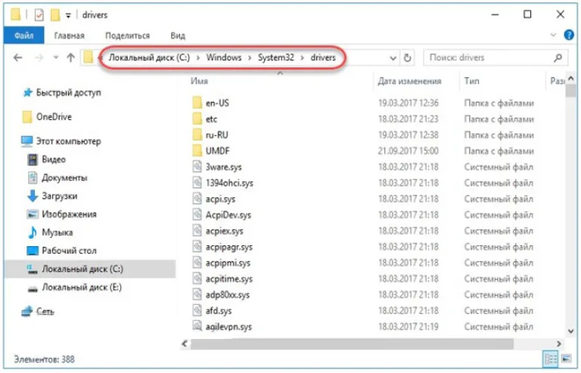581x373 pixels.
Task: Expand chevron after System32 breadcrumb
Action: [x=303, y=58]
